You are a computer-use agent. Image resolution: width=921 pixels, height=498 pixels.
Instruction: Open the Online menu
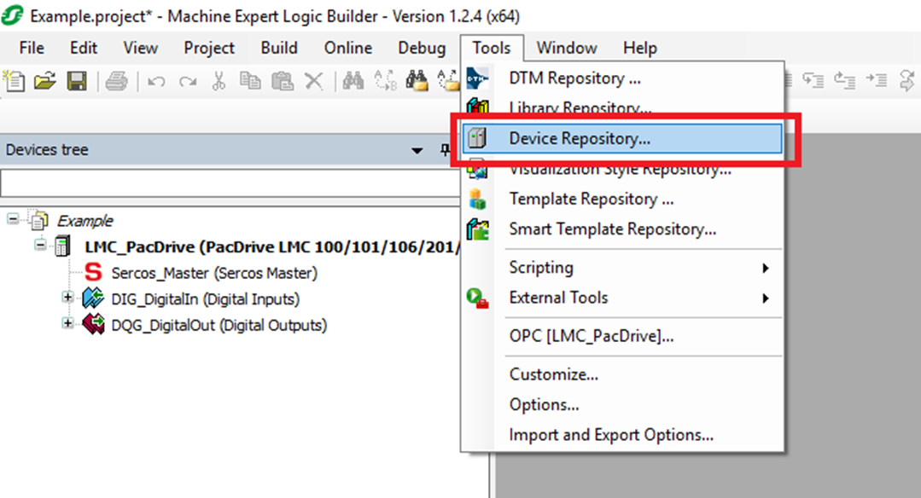coord(347,48)
